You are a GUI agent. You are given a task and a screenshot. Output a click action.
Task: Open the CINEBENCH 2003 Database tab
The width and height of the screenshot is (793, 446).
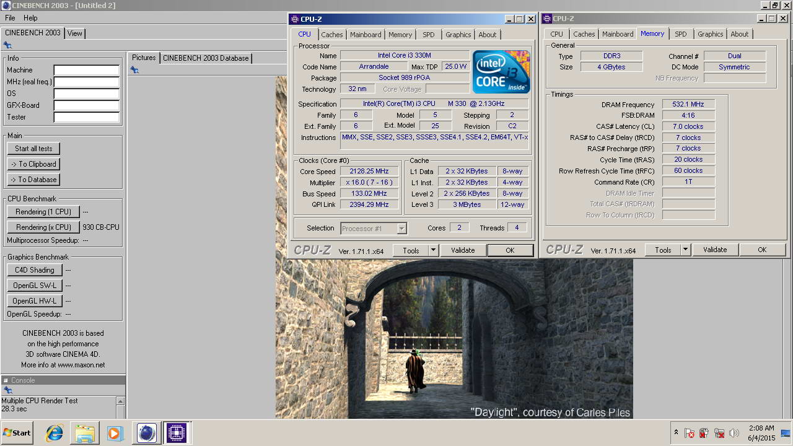pyautogui.click(x=206, y=58)
